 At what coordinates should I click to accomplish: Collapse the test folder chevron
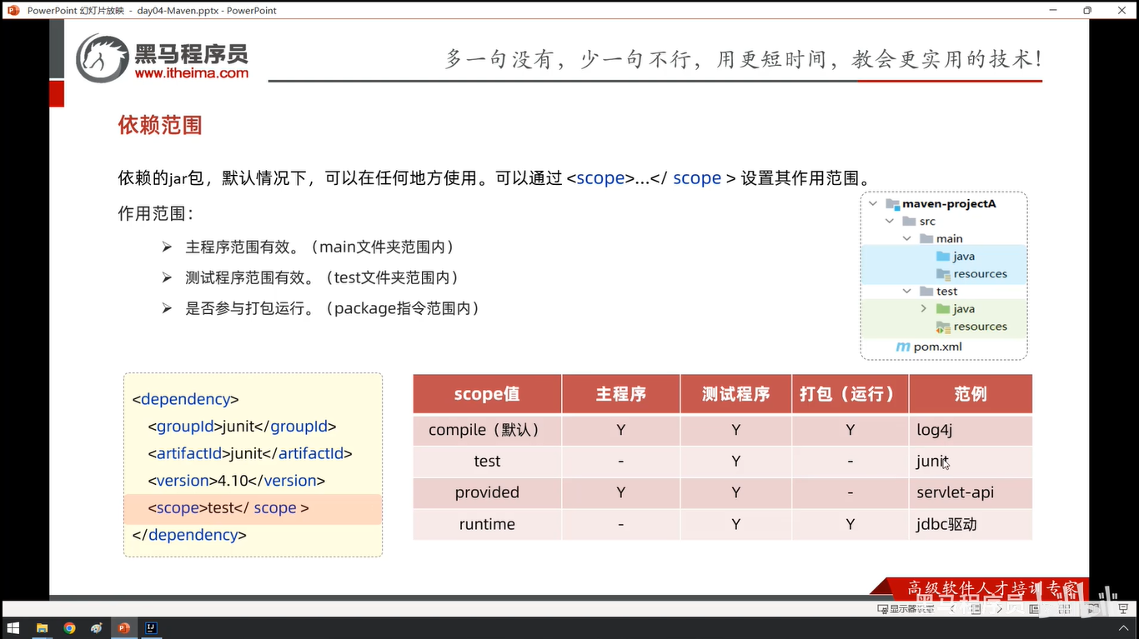[x=907, y=291]
